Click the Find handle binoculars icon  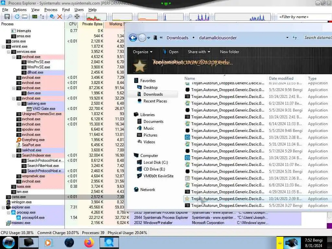pos(69,17)
